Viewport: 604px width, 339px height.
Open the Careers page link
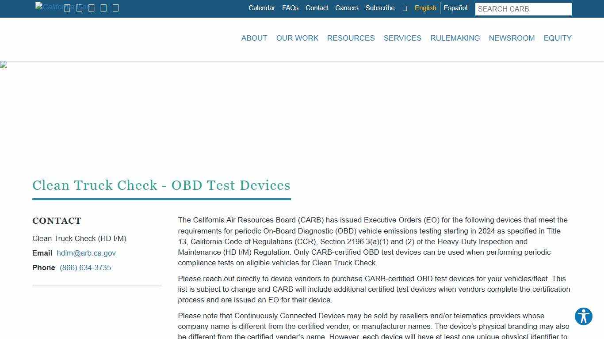pyautogui.click(x=347, y=8)
